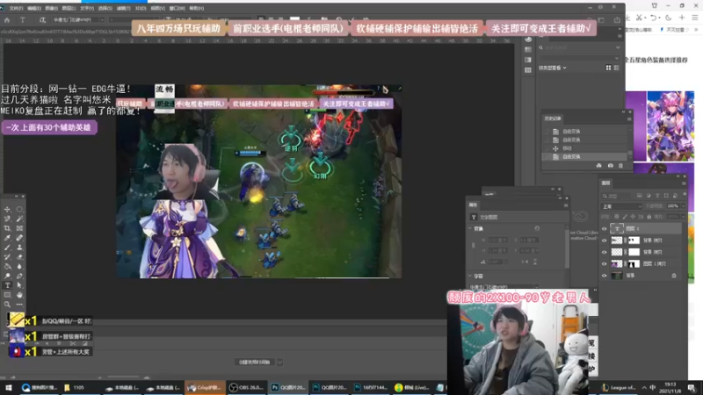Image resolution: width=703 pixels, height=395 pixels.
Task: Open the 按类型查看 view dropdown
Action: [553, 68]
